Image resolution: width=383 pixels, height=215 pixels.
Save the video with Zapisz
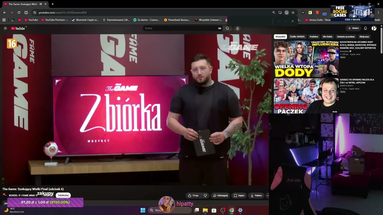click(239, 196)
